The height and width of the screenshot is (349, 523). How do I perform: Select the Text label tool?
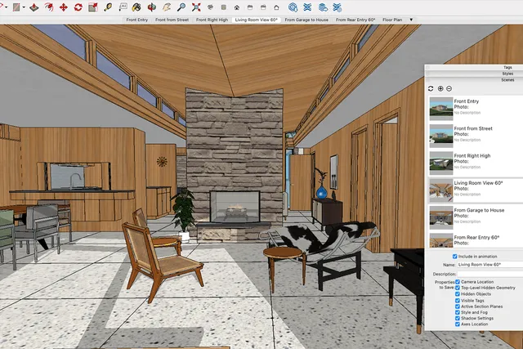123,7
